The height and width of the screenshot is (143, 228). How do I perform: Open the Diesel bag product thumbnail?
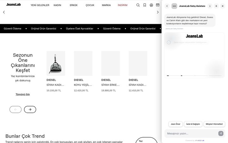(56, 63)
